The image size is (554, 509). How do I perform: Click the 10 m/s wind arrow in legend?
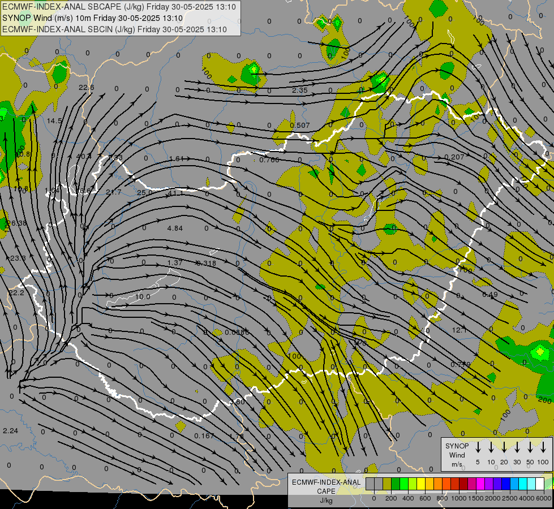(491, 447)
